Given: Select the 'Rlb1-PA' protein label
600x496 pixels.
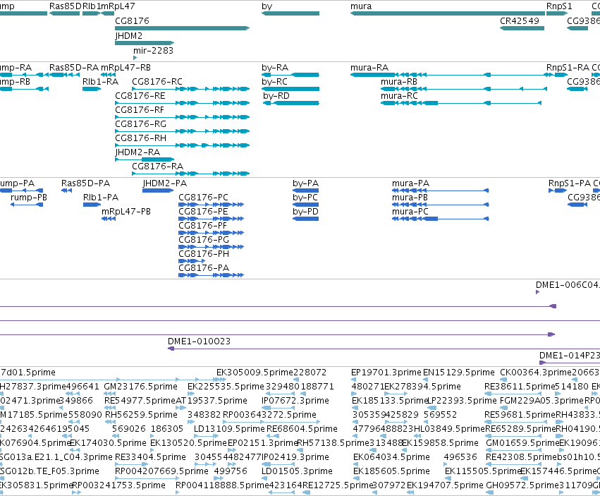Looking at the screenshot, I should tap(101, 198).
